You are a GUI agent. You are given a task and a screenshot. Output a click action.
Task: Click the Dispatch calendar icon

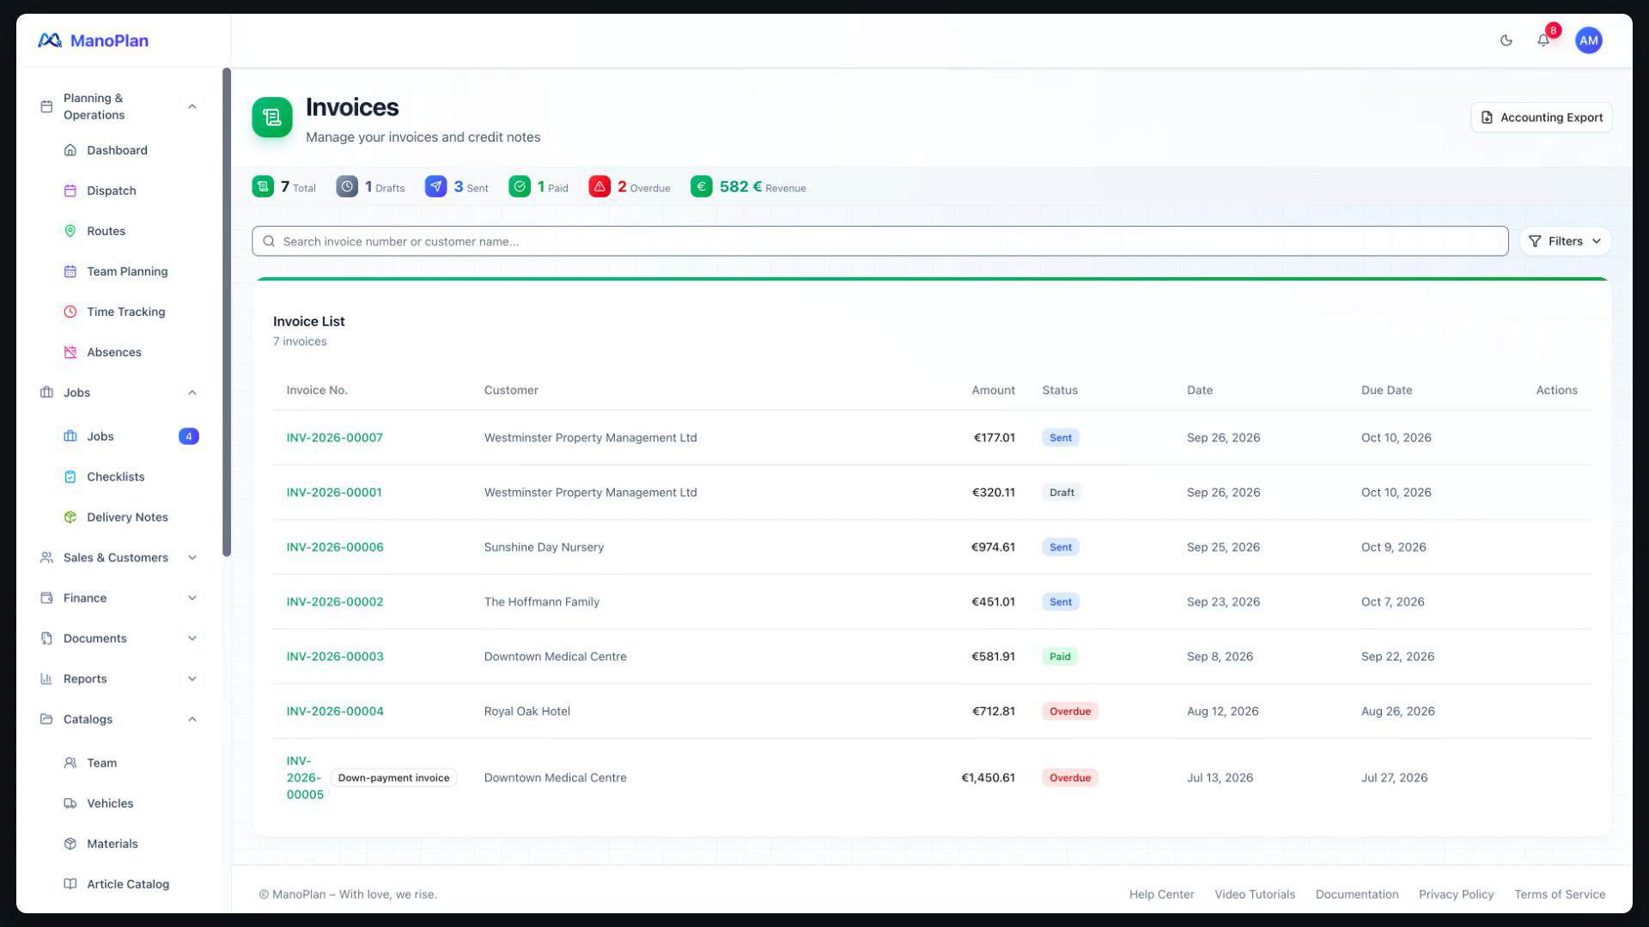(x=70, y=191)
